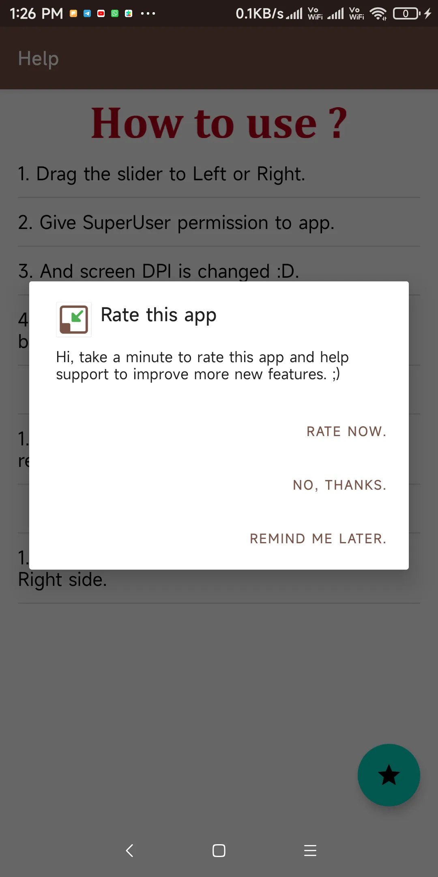Viewport: 438px width, 877px height.
Task: Tap the battery indicator in status bar
Action: pos(406,13)
